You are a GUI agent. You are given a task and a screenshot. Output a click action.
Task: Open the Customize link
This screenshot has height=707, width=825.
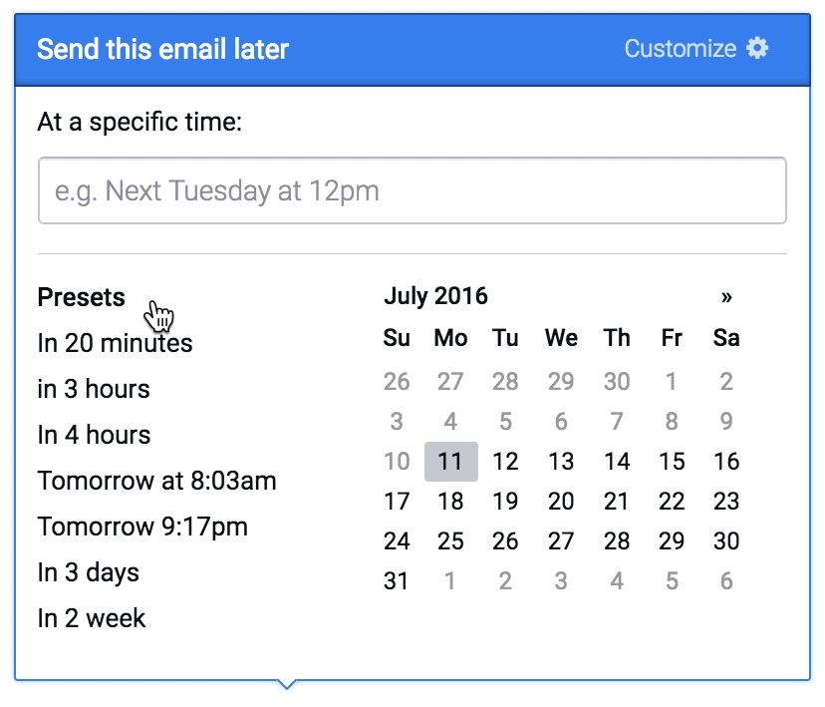[680, 49]
